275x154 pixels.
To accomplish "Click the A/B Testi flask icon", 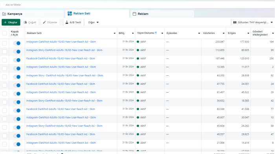I will pyautogui.click(x=67, y=22).
